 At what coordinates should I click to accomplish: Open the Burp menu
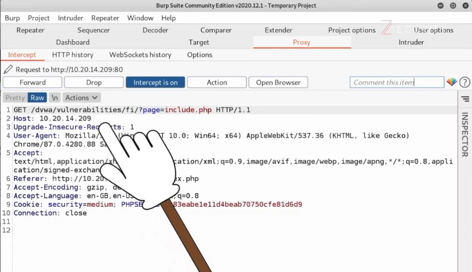pyautogui.click(x=12, y=18)
